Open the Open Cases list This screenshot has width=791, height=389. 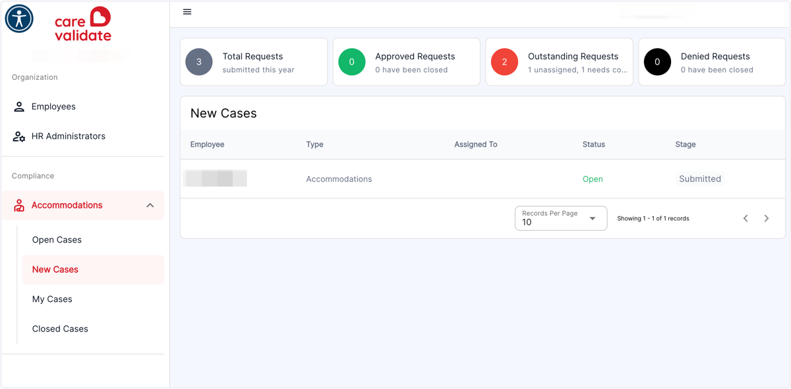click(93, 240)
